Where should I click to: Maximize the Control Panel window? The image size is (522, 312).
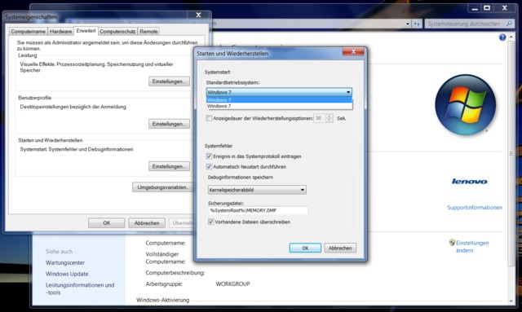487,7
